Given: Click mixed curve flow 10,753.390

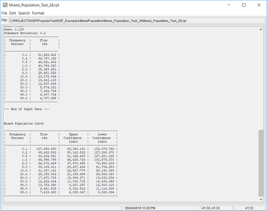Looking at the screenshot, I should tap(47, 185).
